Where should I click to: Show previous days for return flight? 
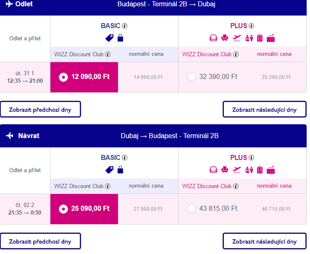[x=40, y=241]
